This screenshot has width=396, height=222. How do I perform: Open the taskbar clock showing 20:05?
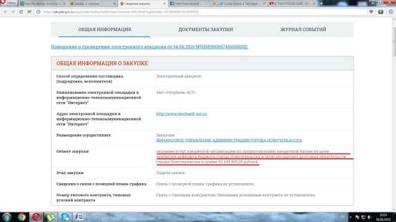pos(383,217)
